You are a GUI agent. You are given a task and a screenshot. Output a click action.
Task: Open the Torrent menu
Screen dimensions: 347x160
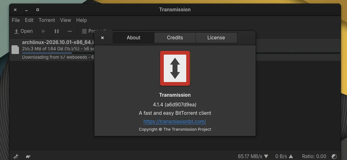[x=47, y=20]
